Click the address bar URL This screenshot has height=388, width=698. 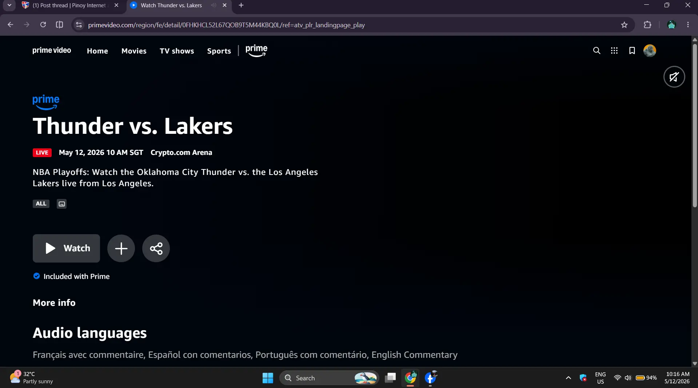(226, 25)
